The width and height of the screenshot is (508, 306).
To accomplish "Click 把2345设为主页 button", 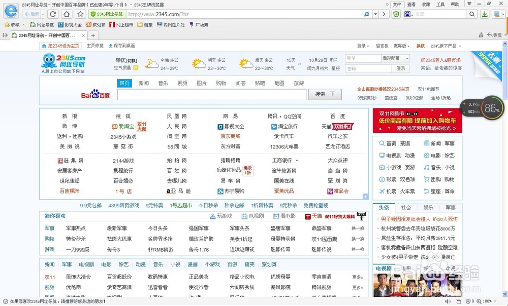I will pos(60,46).
